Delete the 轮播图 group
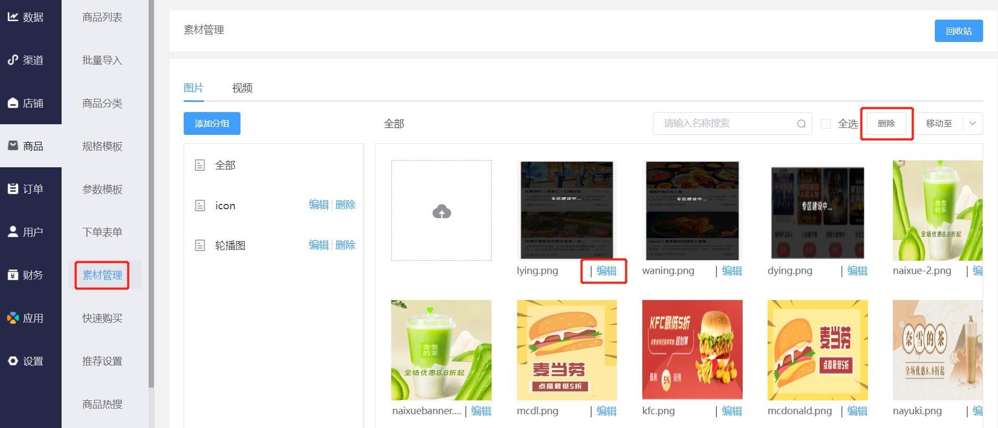 tap(346, 245)
